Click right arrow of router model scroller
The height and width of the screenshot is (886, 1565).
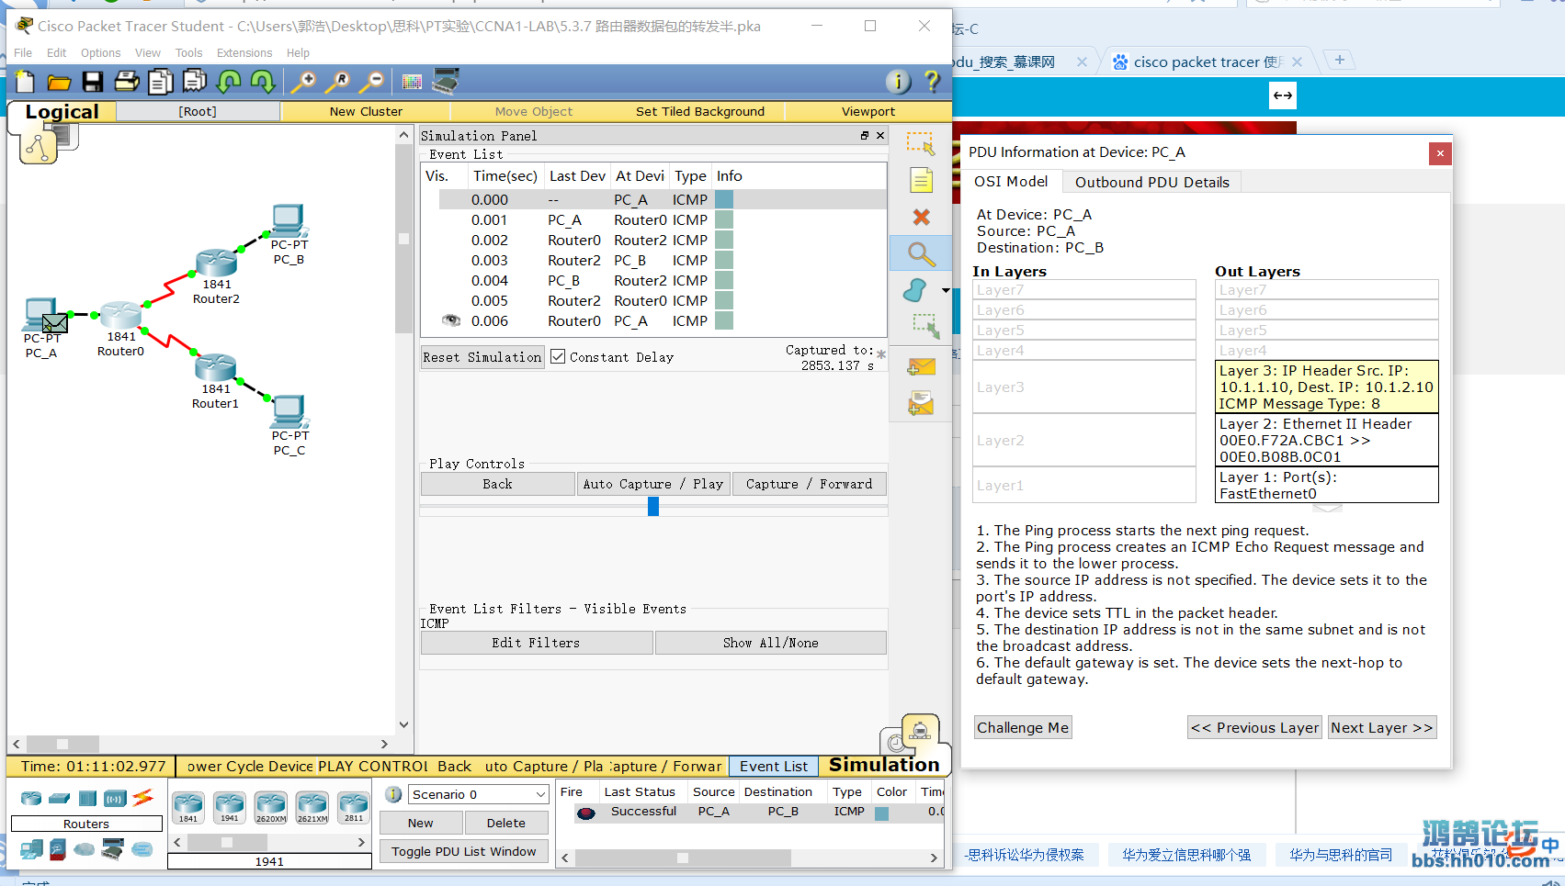[361, 842]
